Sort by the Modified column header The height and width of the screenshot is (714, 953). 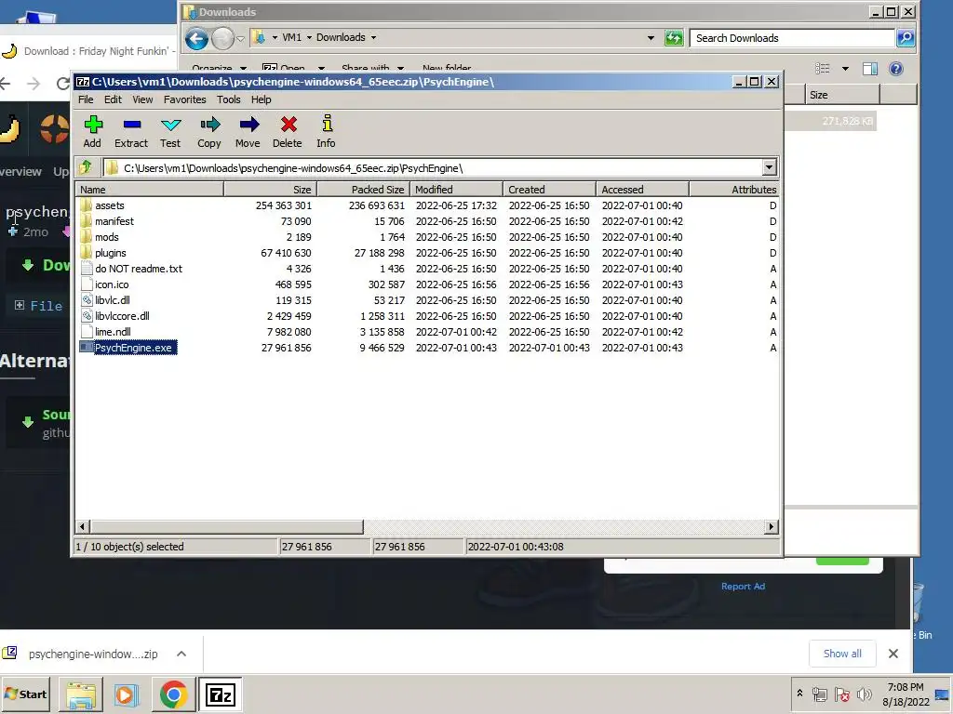click(x=456, y=190)
